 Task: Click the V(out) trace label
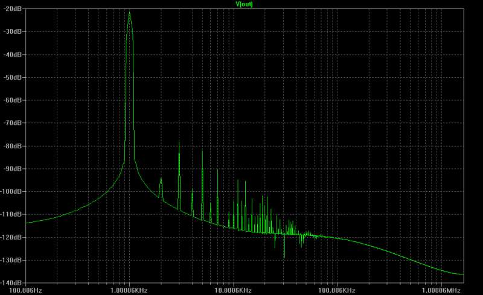tap(244, 4)
